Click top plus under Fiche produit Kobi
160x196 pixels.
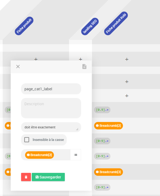(x=127, y=59)
